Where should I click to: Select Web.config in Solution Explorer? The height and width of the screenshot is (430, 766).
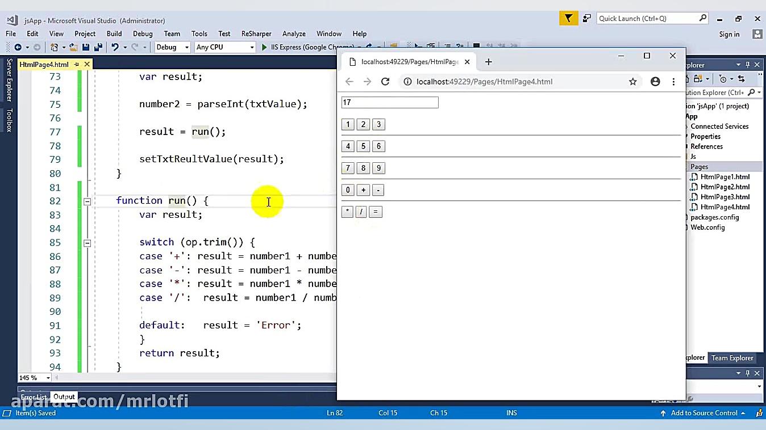(x=707, y=227)
